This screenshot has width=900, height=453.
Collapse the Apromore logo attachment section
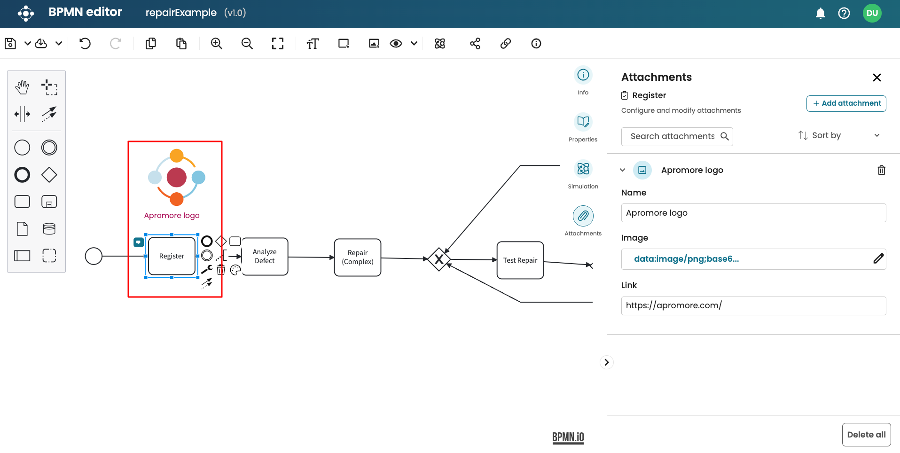click(623, 170)
